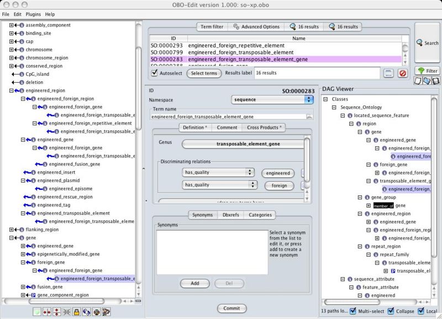Click the green circle toolbar icon
This screenshot has width=442, height=319.
pyautogui.click(x=37, y=312)
